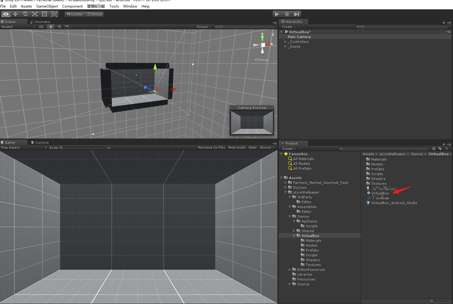Save project search to favorites star
This screenshot has width=453, height=304.
tap(447, 149)
